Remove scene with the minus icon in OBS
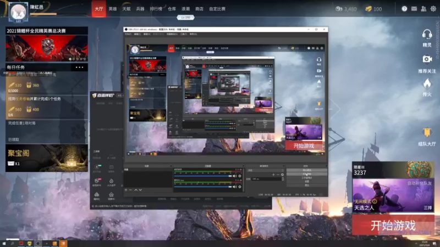The image size is (440, 247). (130, 190)
